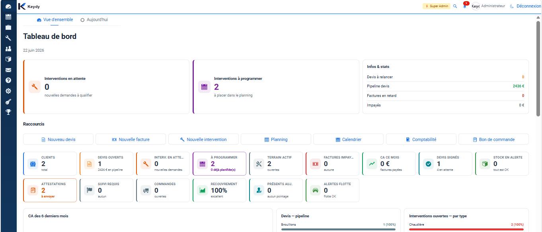Click the Déconnexion link
The width and height of the screenshot is (542, 232).
(529, 6)
